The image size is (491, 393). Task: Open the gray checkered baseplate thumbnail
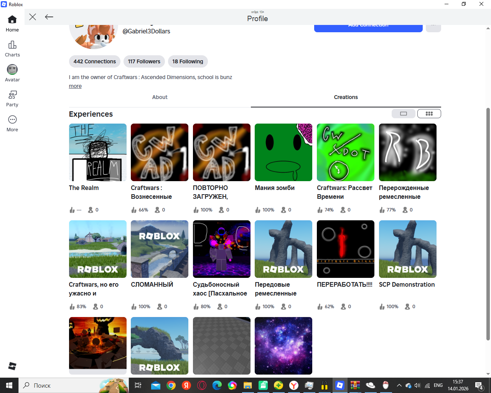click(222, 346)
